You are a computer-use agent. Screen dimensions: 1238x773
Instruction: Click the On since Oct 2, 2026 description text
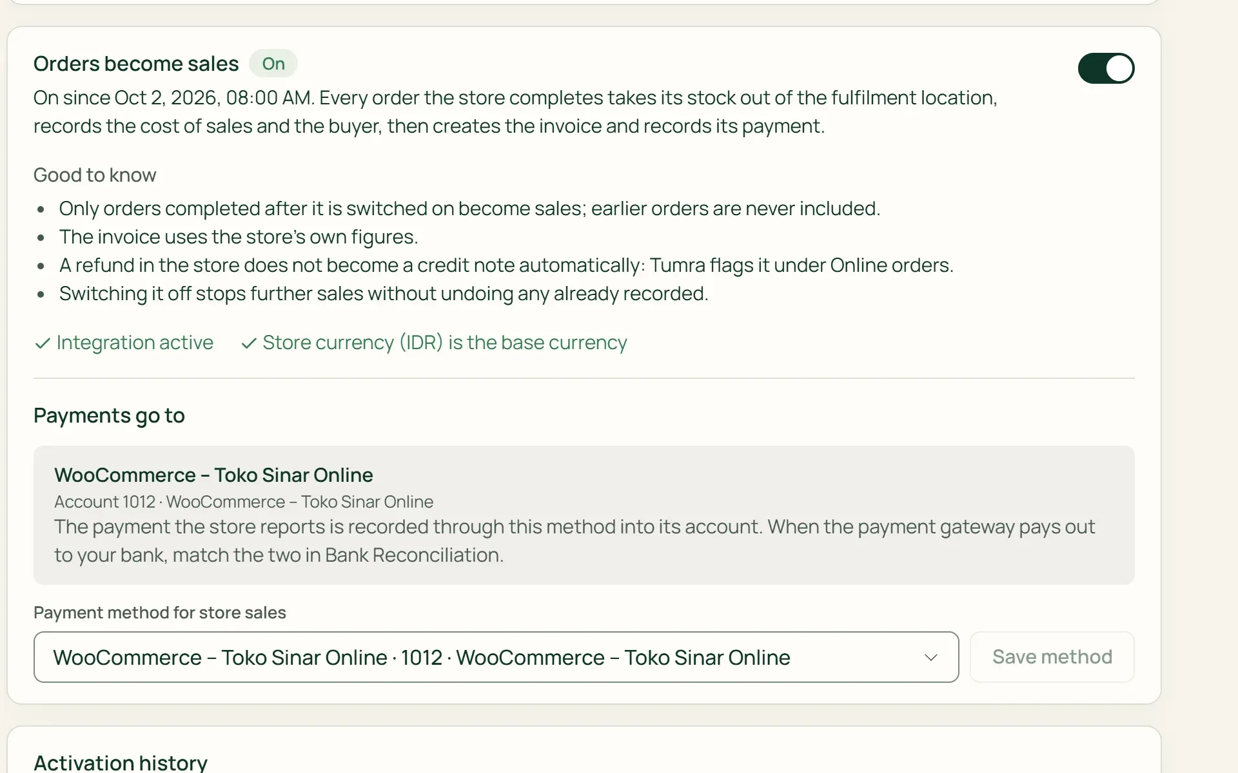coord(515,112)
